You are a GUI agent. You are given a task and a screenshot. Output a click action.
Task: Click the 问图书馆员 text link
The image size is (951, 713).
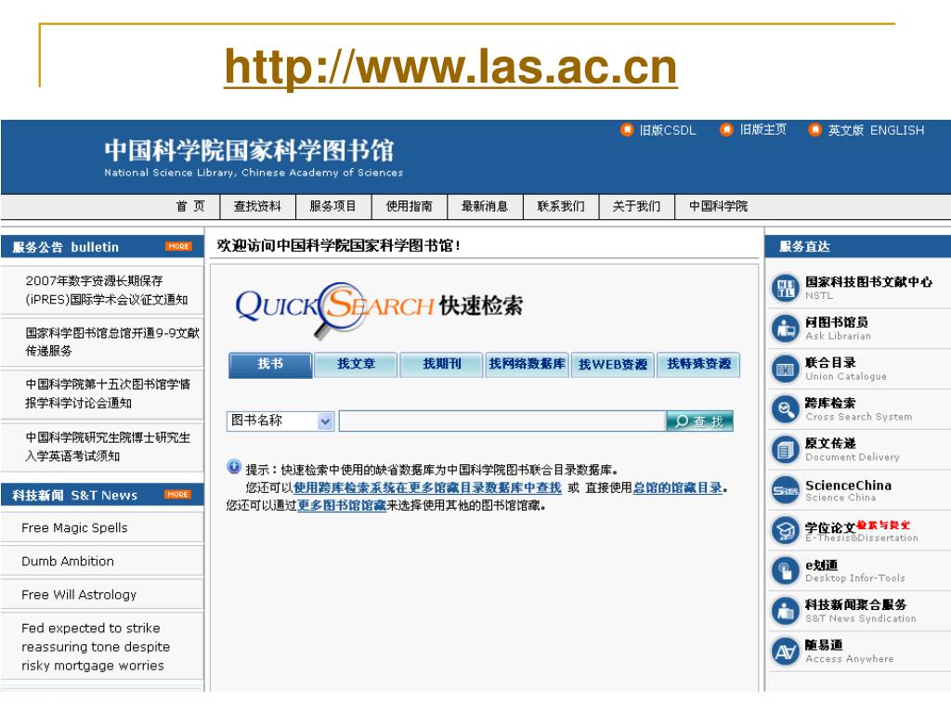point(837,322)
